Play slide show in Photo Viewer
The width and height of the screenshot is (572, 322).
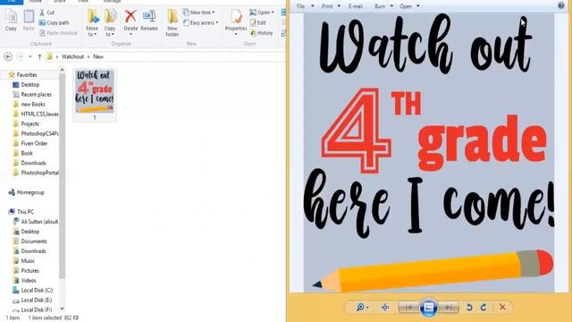429,308
